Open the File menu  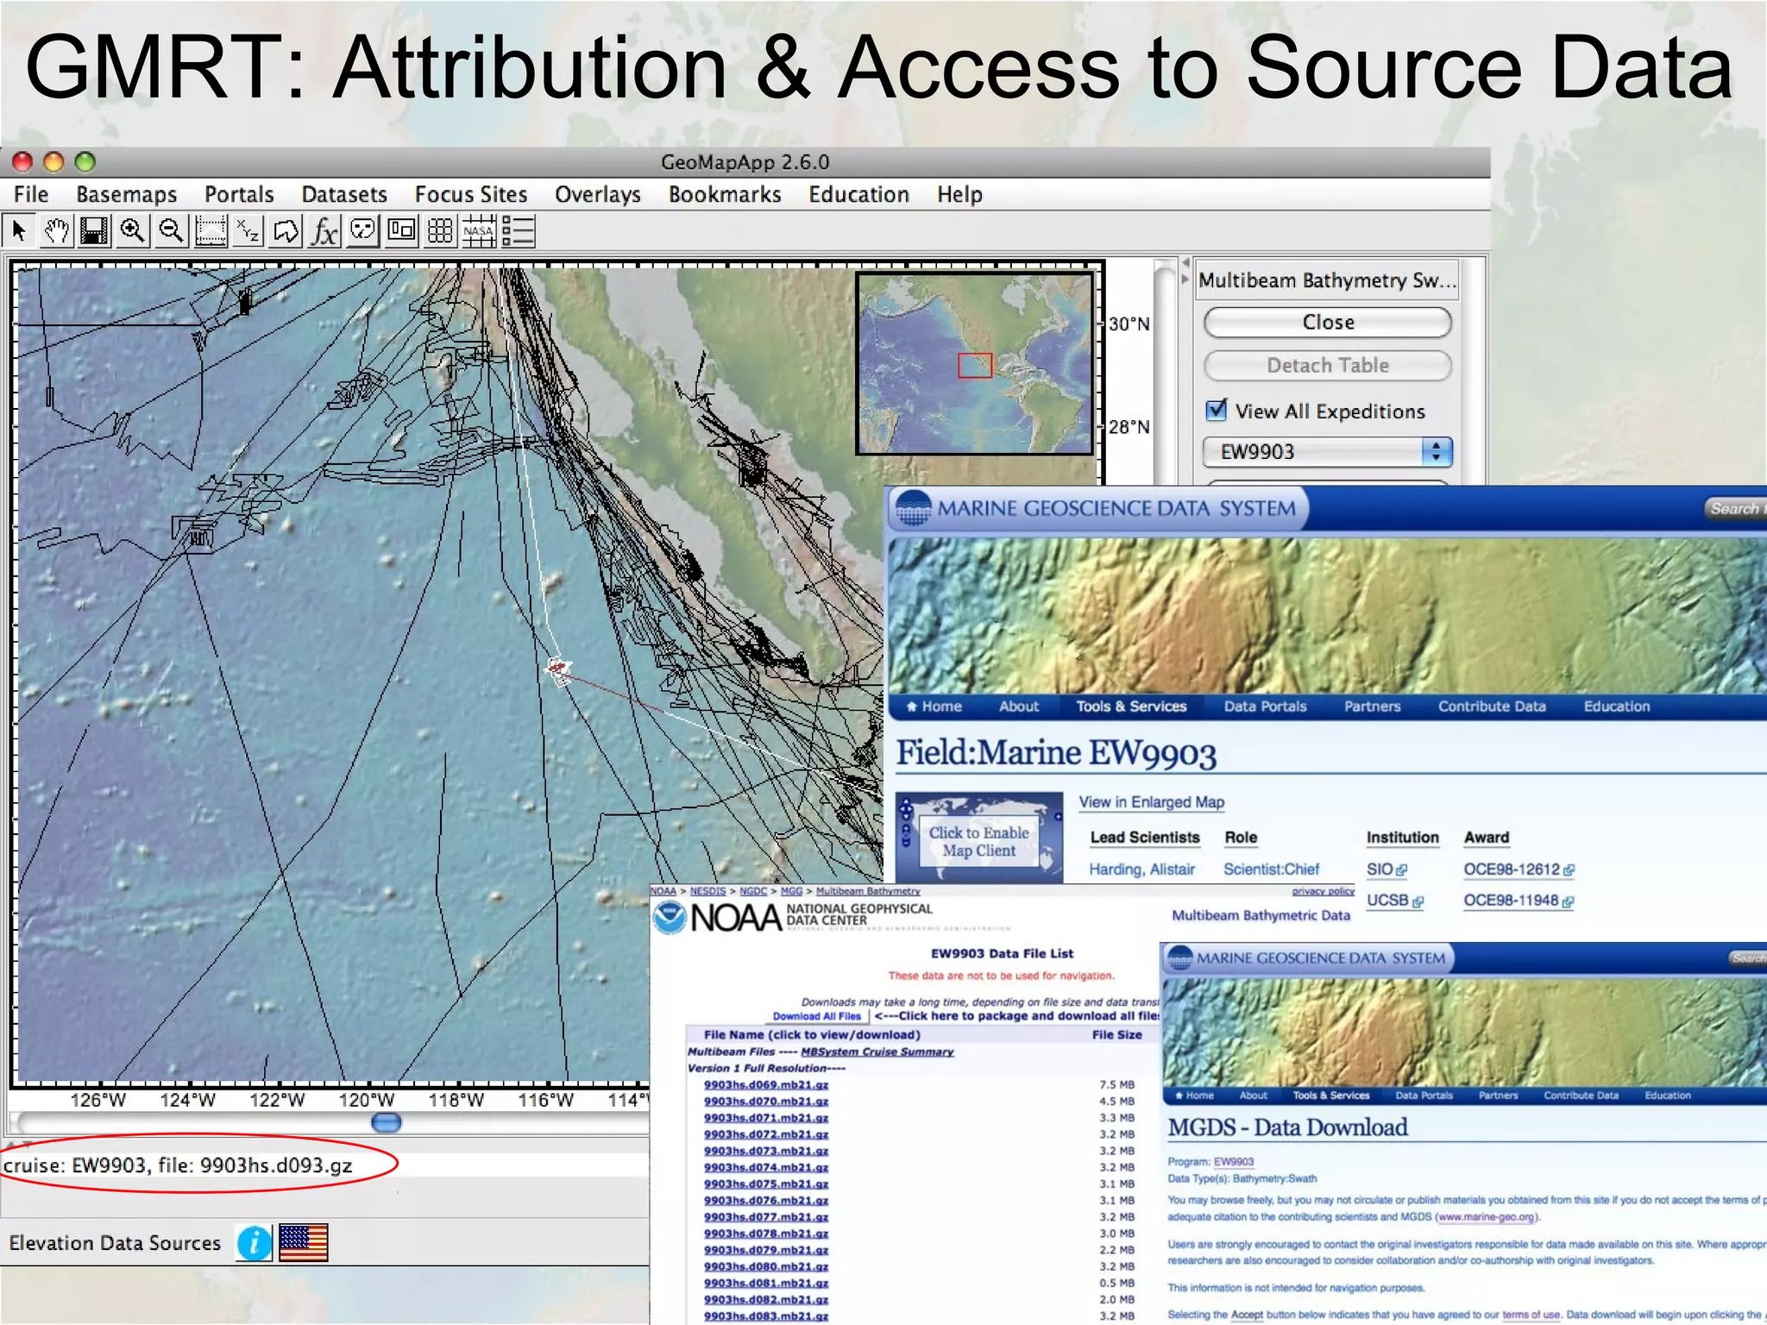coord(31,194)
